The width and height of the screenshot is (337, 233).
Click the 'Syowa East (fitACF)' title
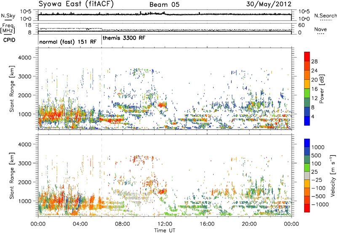[x=76, y=4]
